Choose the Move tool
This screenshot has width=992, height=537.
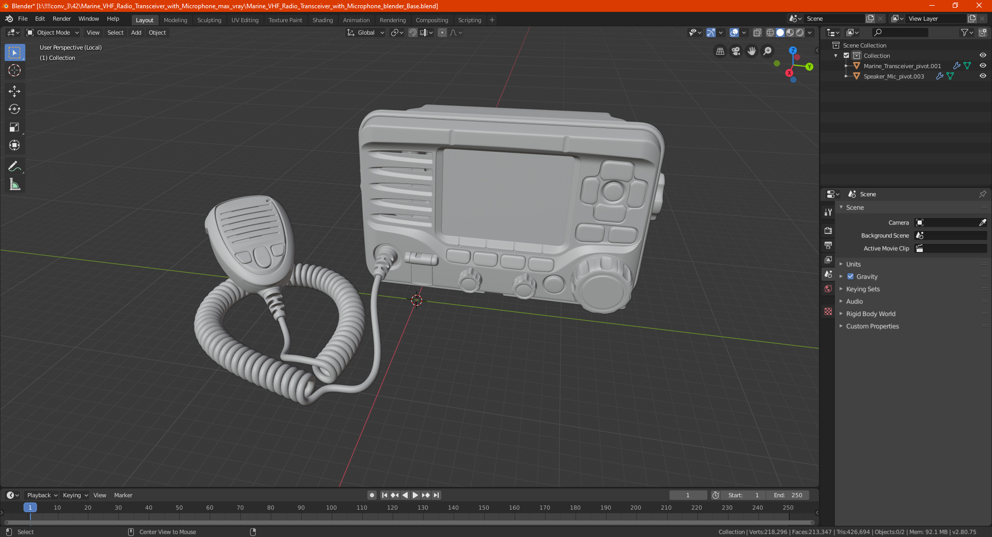14,91
